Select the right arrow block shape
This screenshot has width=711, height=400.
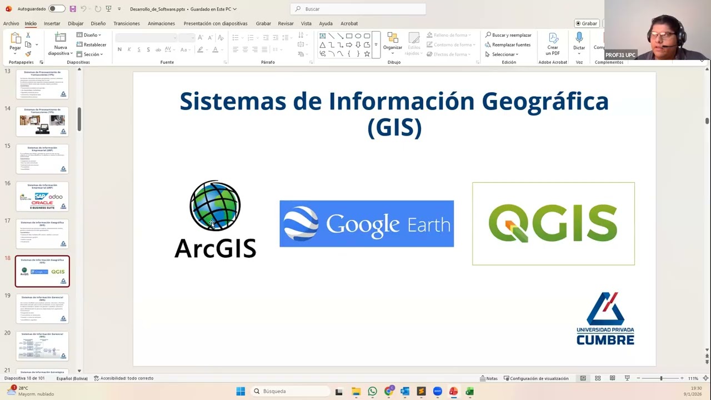349,44
